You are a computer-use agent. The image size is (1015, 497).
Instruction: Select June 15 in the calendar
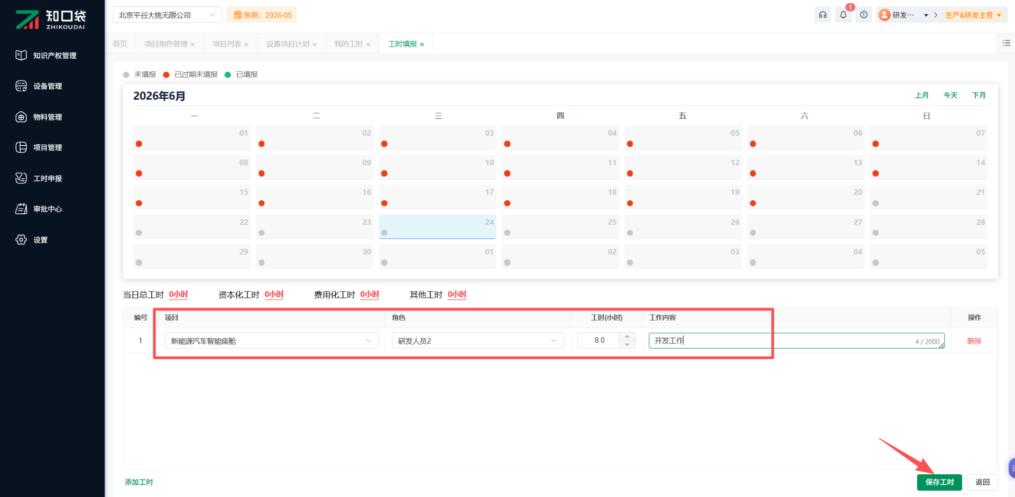[192, 197]
